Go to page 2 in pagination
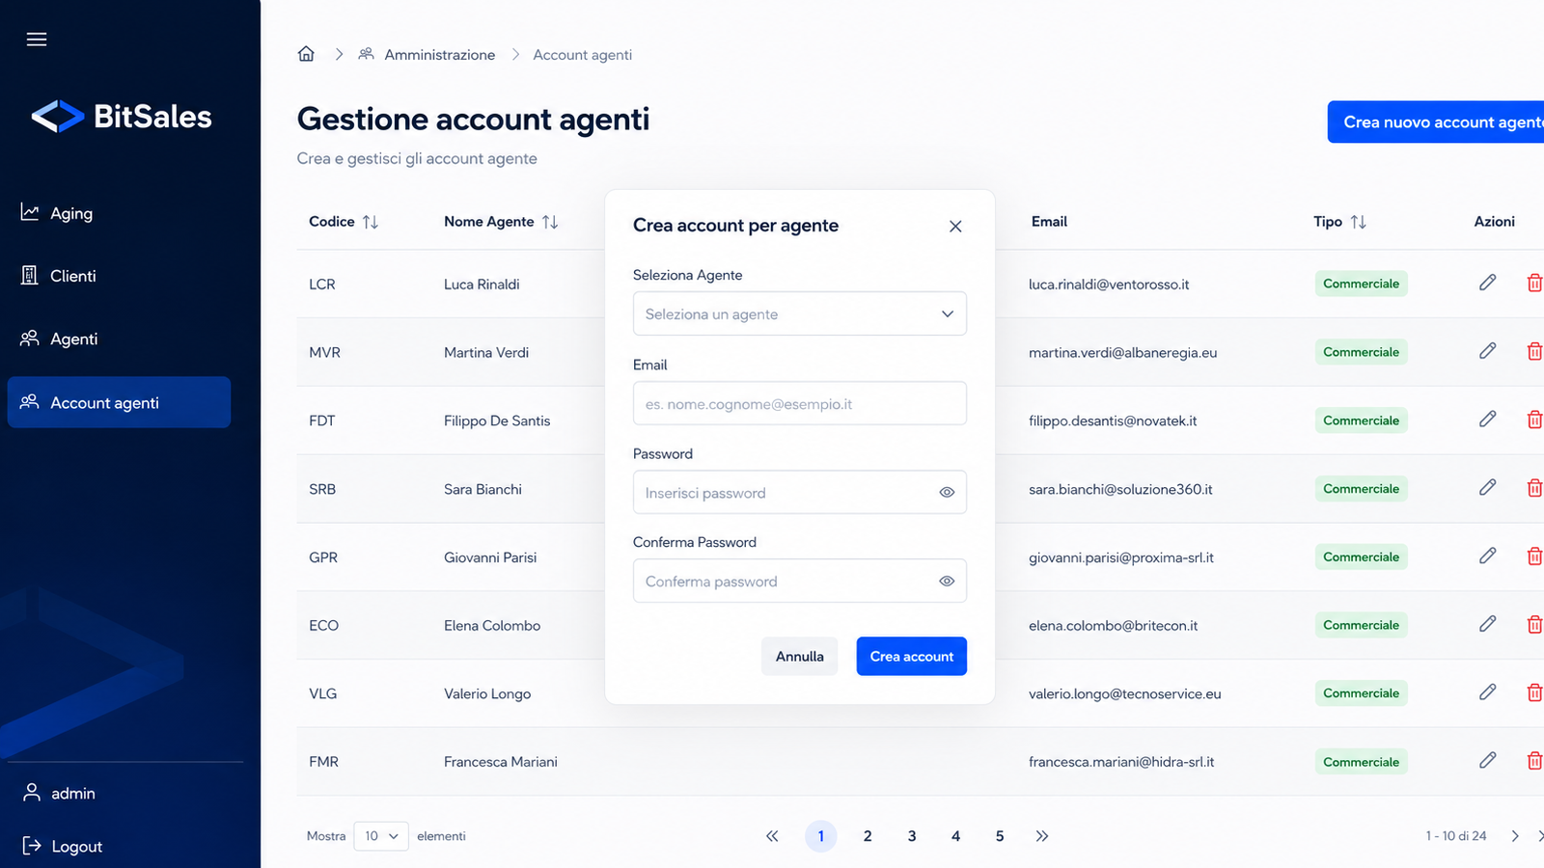The height and width of the screenshot is (868, 1544). coord(868,836)
